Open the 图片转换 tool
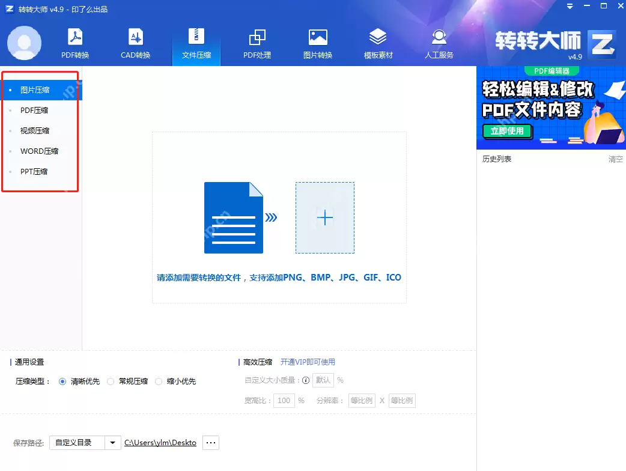The width and height of the screenshot is (626, 471). pos(317,42)
